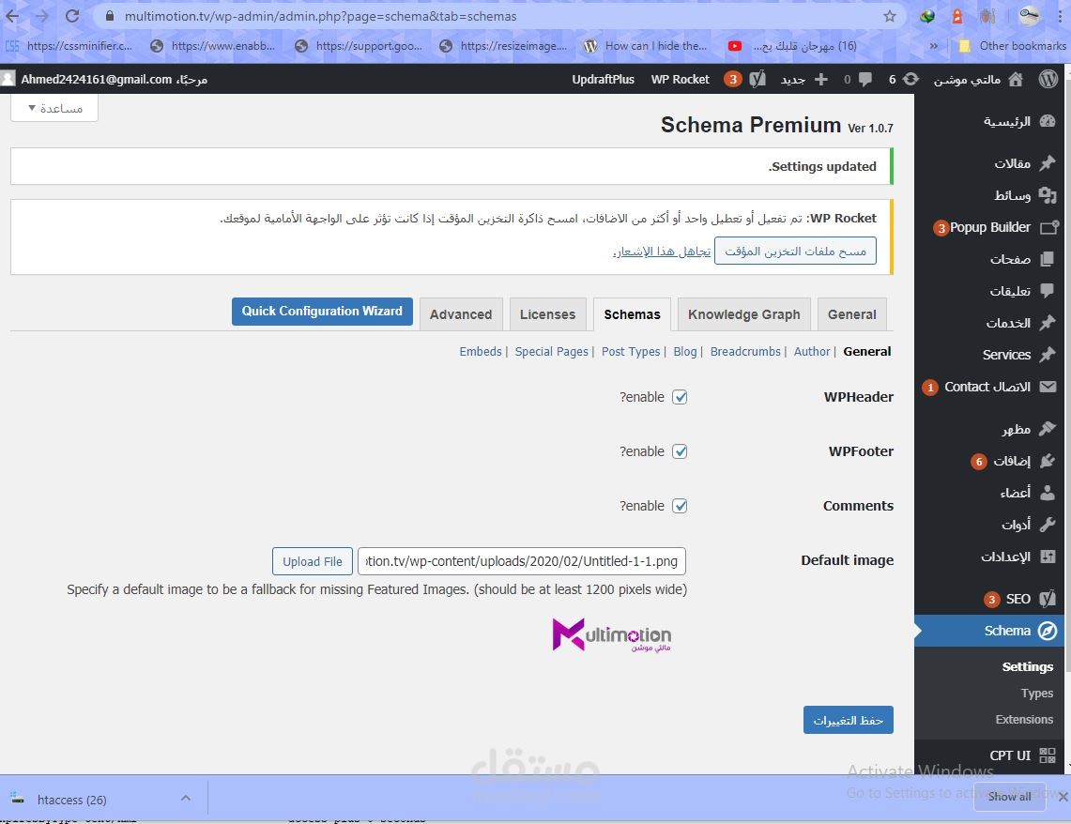The width and height of the screenshot is (1071, 824).
Task: Open the htaccess (26) downloaded file
Action: 71,800
